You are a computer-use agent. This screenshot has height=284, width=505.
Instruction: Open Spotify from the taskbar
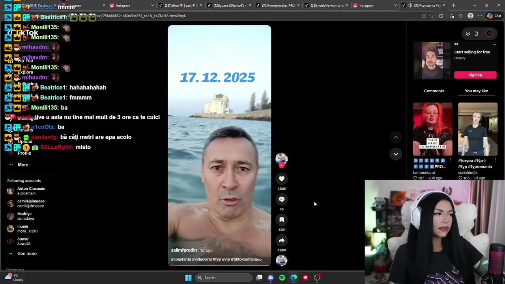[282, 278]
